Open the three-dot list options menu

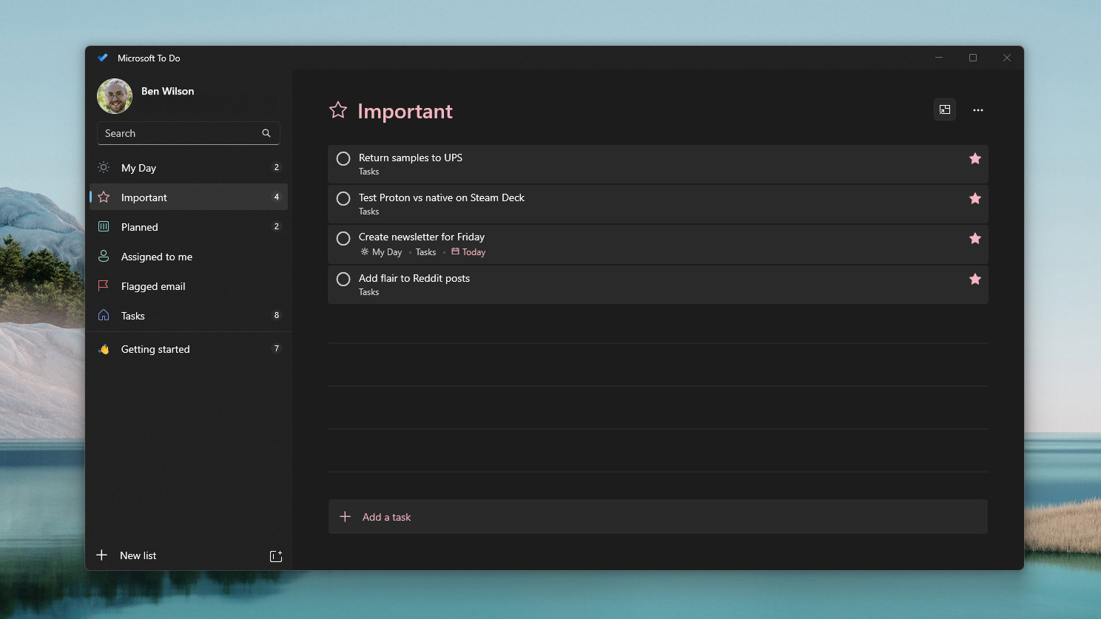click(978, 109)
